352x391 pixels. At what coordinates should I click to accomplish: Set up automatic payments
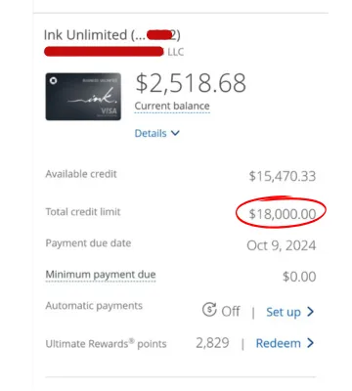(284, 312)
